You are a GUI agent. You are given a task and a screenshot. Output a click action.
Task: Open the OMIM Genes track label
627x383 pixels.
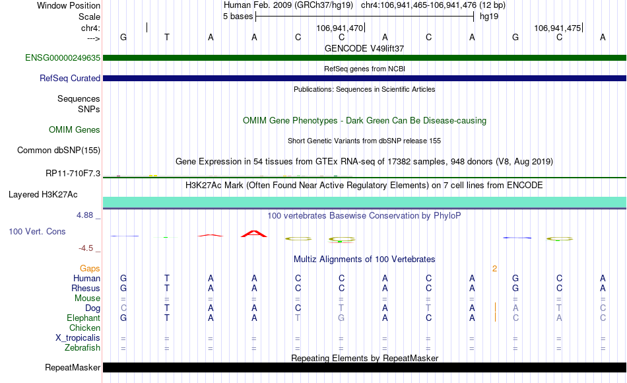pos(75,129)
